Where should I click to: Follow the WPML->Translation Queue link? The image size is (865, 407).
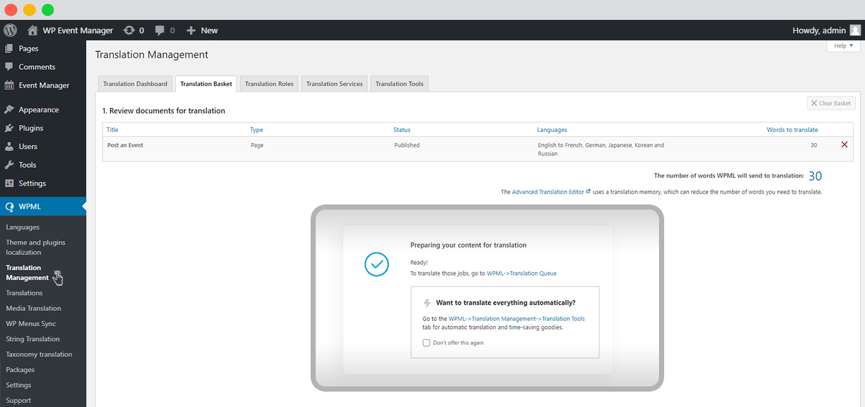click(x=522, y=273)
